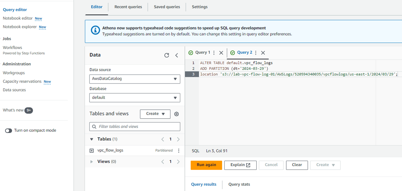
Task: Expand the Views section
Action: [x=92, y=162]
